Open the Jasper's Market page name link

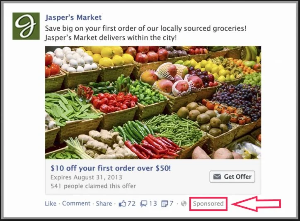[73, 17]
